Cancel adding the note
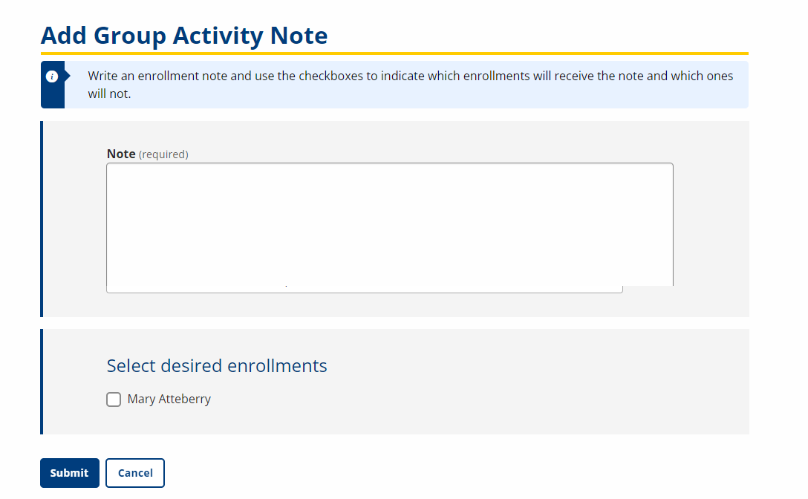The height and width of the screenshot is (499, 808). [135, 473]
